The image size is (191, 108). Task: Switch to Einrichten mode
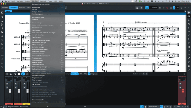coord(5,8)
